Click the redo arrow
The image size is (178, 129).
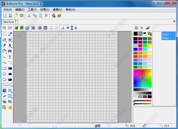pos(10,28)
